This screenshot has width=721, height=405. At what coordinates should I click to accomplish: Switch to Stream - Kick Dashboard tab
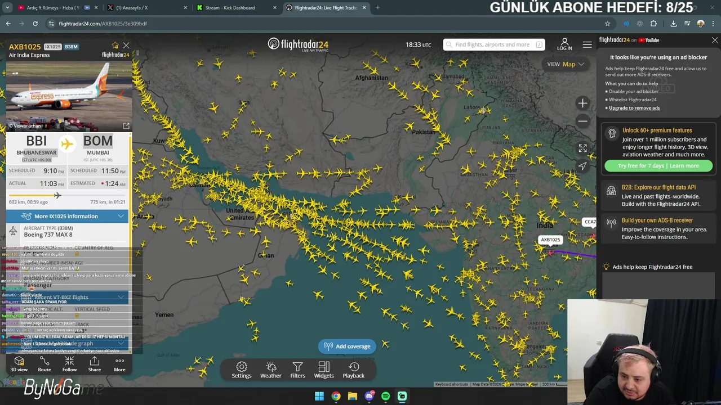[x=236, y=8]
